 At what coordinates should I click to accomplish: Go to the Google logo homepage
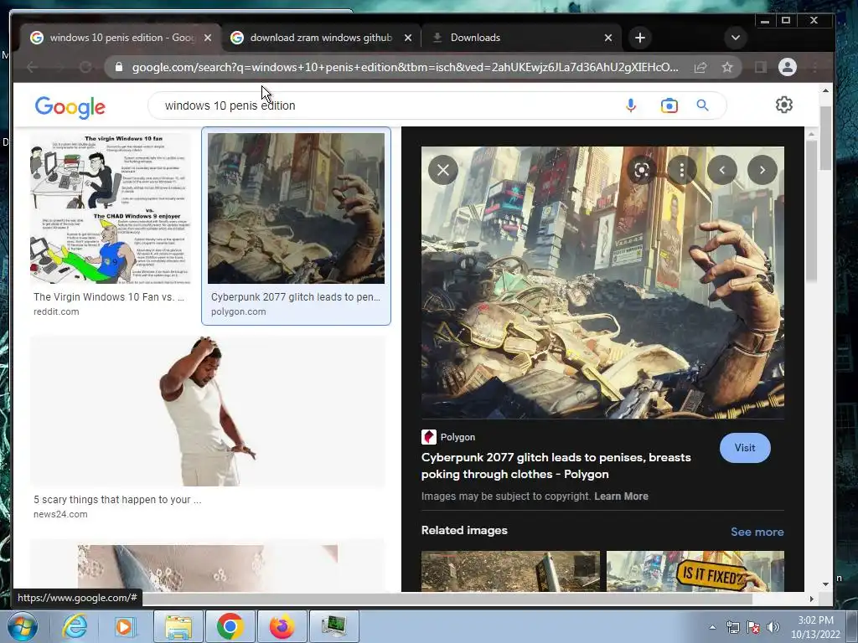tap(70, 107)
